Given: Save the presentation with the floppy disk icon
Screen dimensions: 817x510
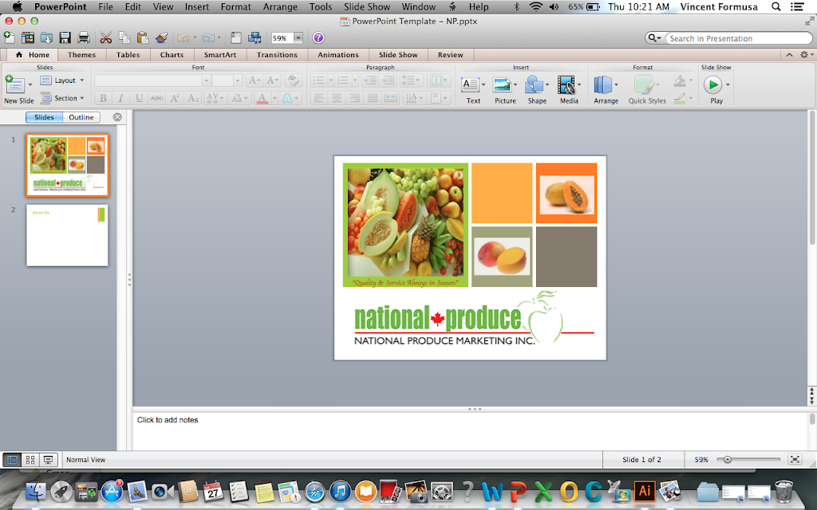Looking at the screenshot, I should 65,37.
